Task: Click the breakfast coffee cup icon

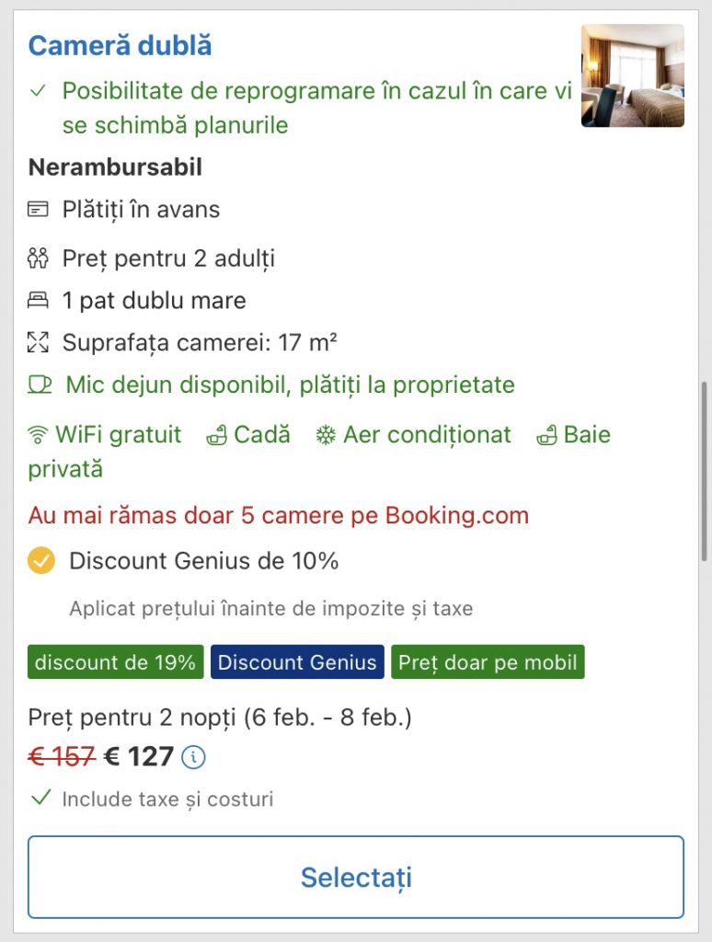Action: [40, 385]
